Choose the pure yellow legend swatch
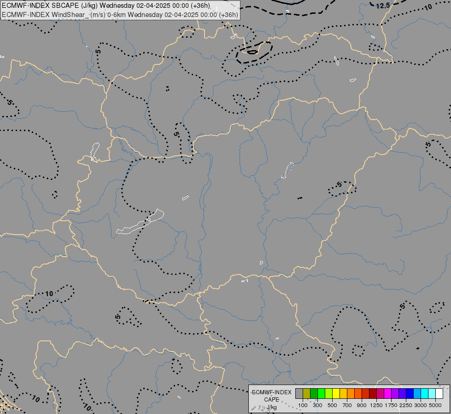This screenshot has height=414, width=451. [x=336, y=394]
